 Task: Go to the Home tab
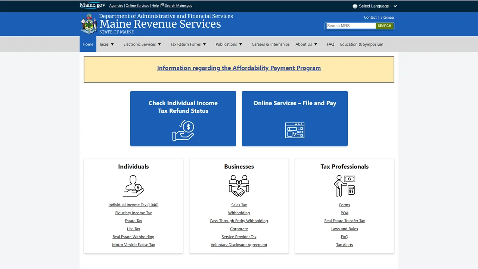click(x=88, y=44)
